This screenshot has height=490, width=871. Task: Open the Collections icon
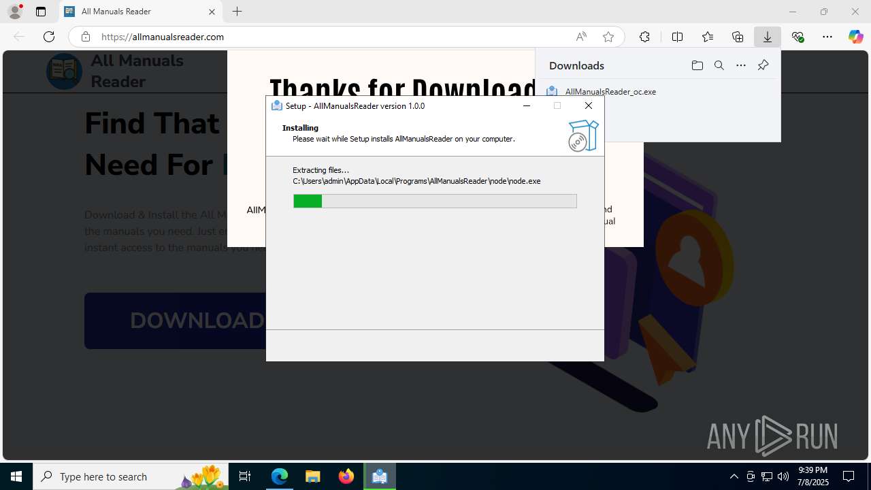[738, 37]
